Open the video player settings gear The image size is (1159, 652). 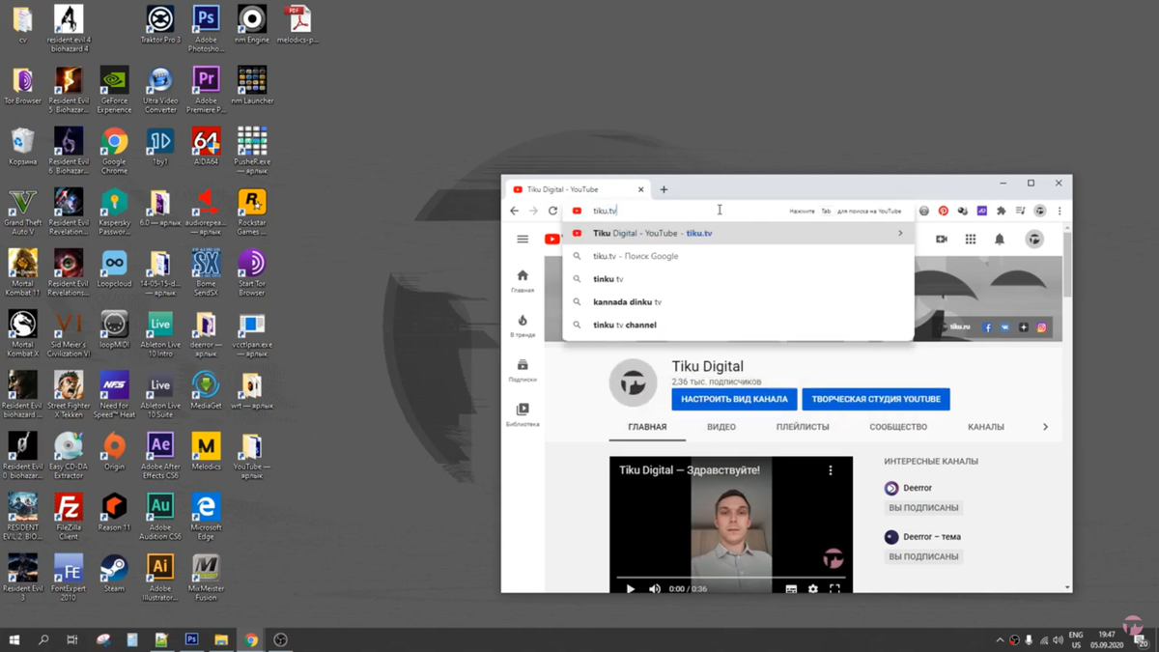[x=813, y=588]
